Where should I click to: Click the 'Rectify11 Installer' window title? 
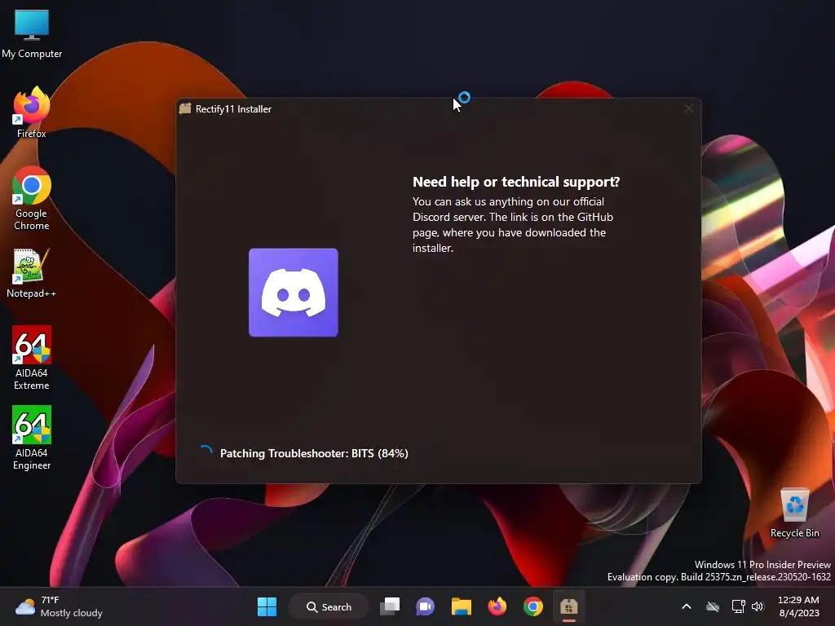point(233,109)
